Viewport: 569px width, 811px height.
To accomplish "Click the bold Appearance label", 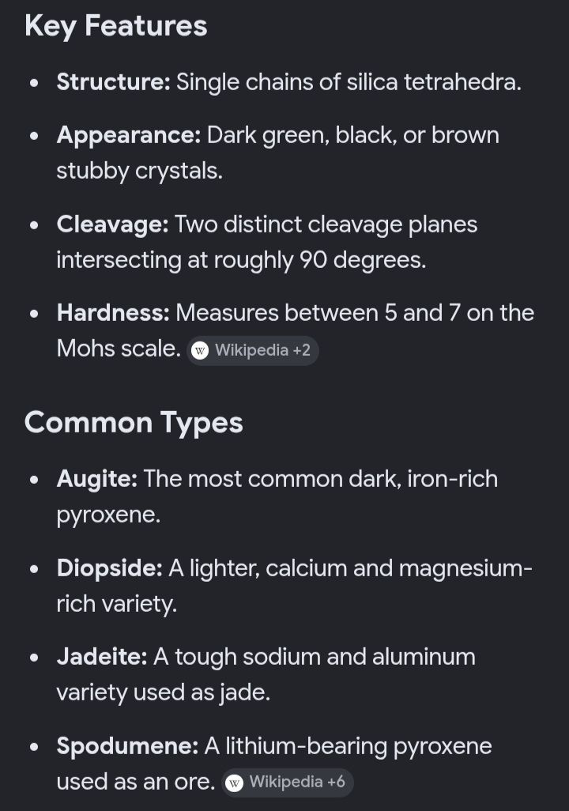I will pyautogui.click(x=129, y=135).
